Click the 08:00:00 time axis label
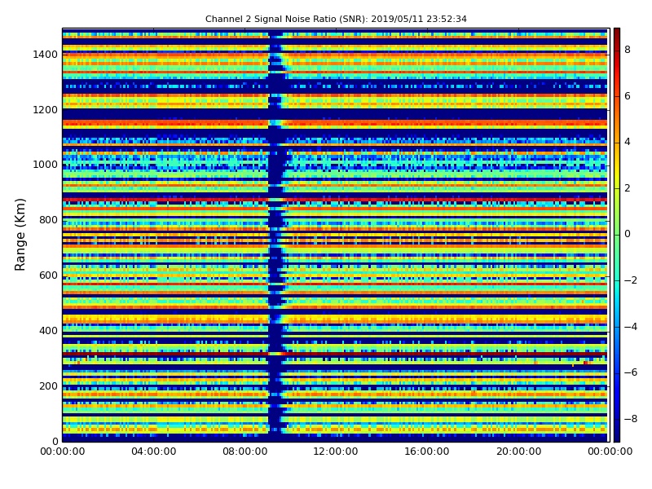Screen dimensions: 652x489 [245, 452]
